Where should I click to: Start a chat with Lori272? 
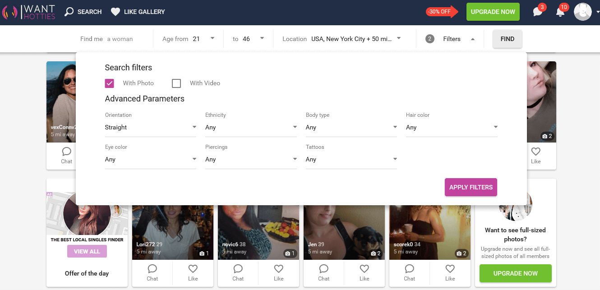pos(152,273)
